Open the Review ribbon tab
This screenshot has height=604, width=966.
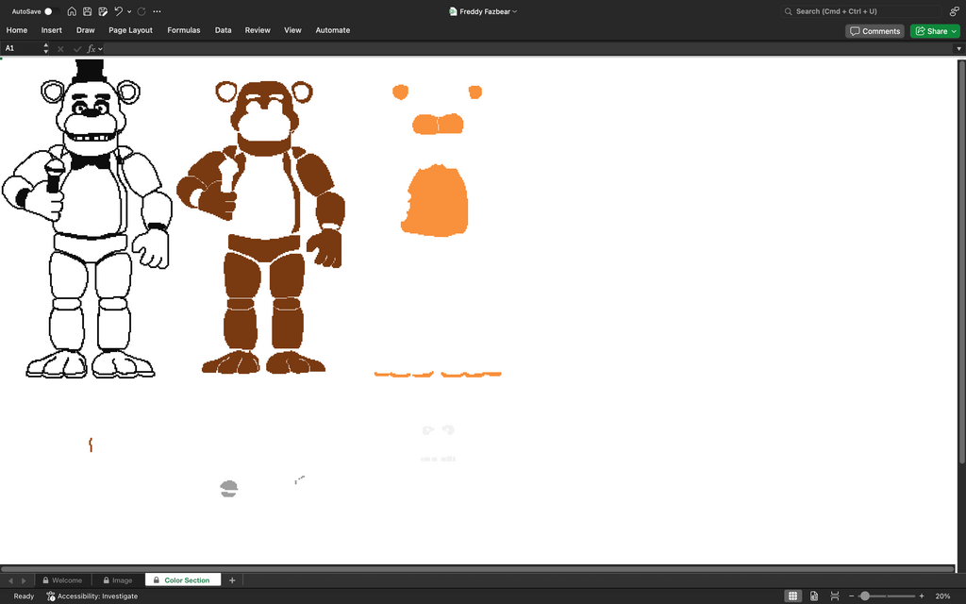258,30
